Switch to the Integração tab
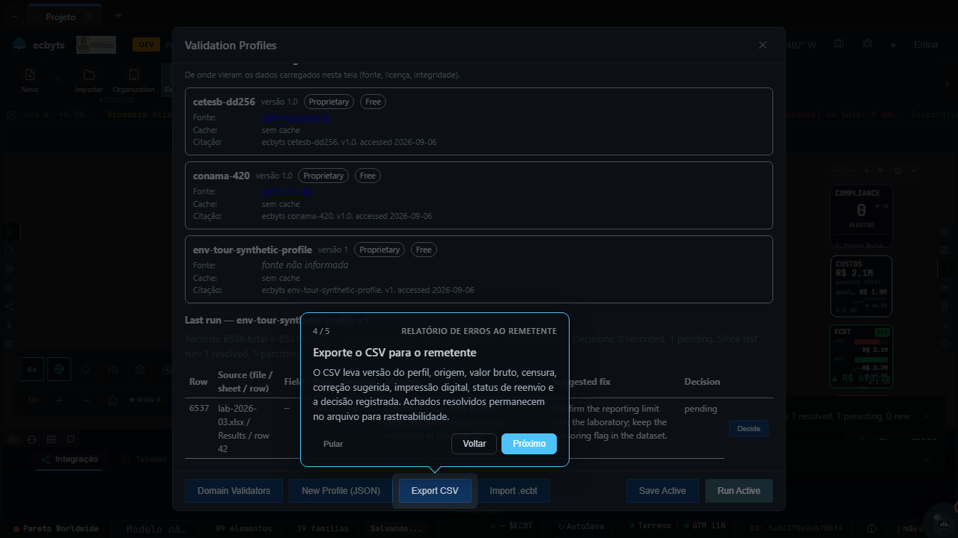This screenshot has height=538, width=958. coord(70,460)
